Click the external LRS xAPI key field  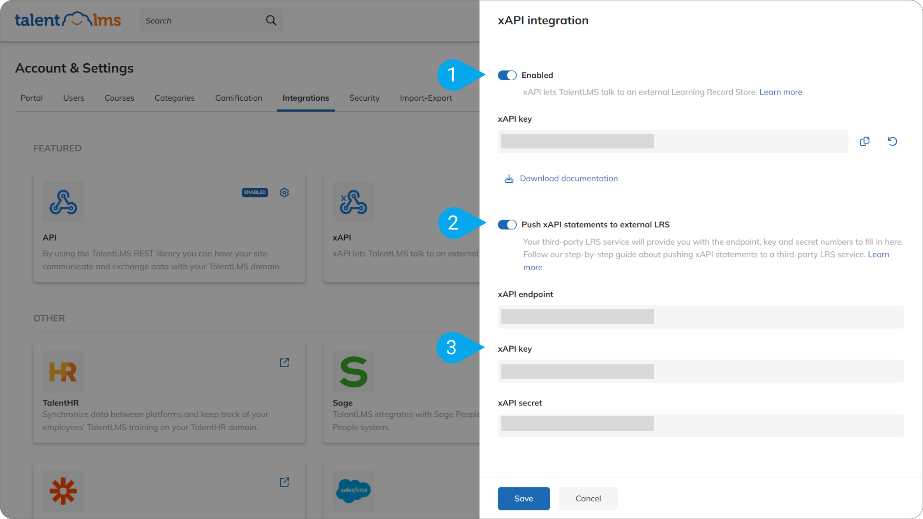tap(700, 371)
